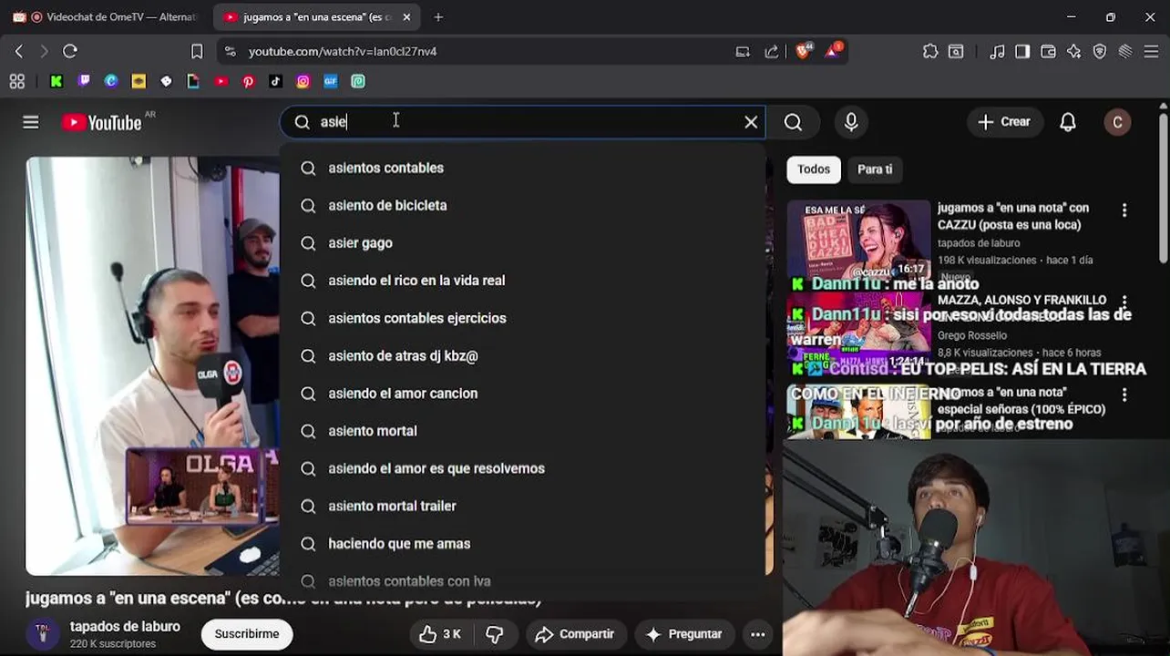Choose 'asiento de atras dj kbz@'

click(x=523, y=355)
